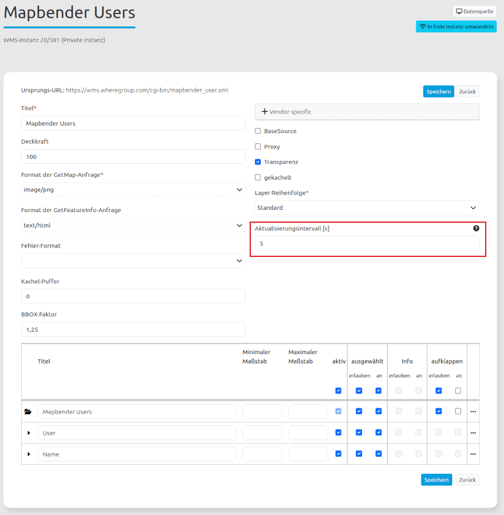Open the Format der GetMap-Anfrage dropdown
The width and height of the screenshot is (504, 515).
pos(133,190)
